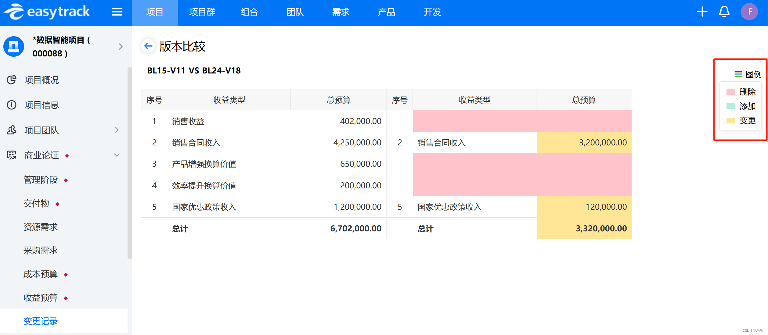Select the 变更记录 submenu item
Image resolution: width=768 pixels, height=335 pixels.
(x=64, y=321)
